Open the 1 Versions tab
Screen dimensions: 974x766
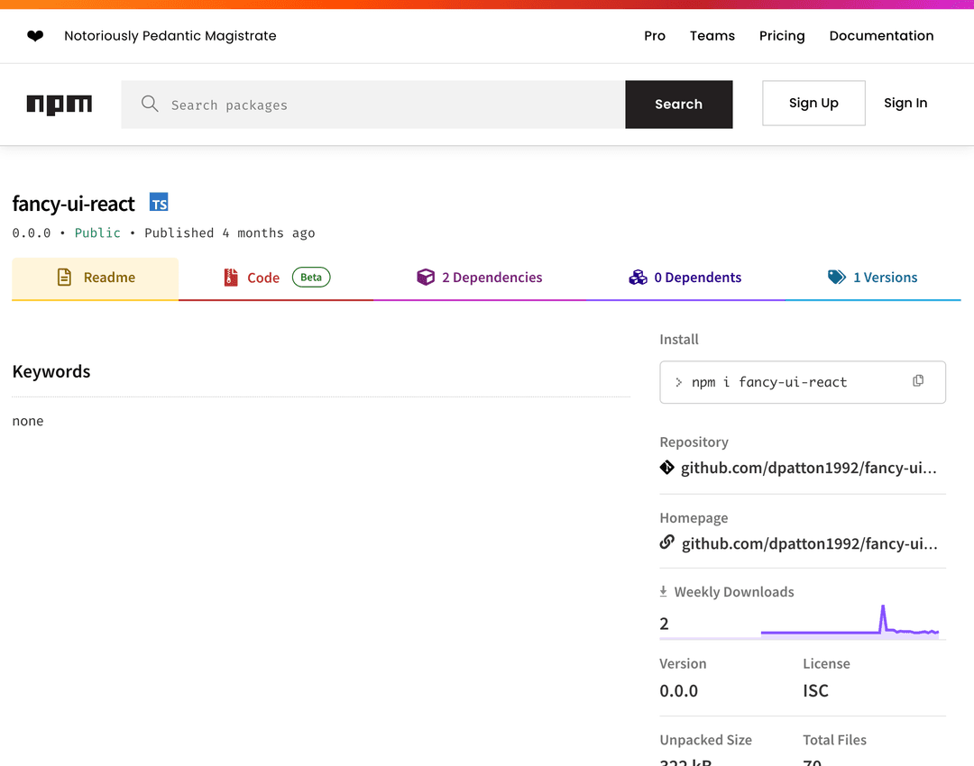point(873,278)
